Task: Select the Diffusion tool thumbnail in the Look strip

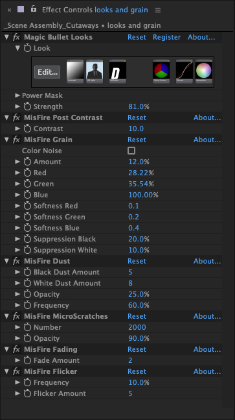Action: coord(118,72)
